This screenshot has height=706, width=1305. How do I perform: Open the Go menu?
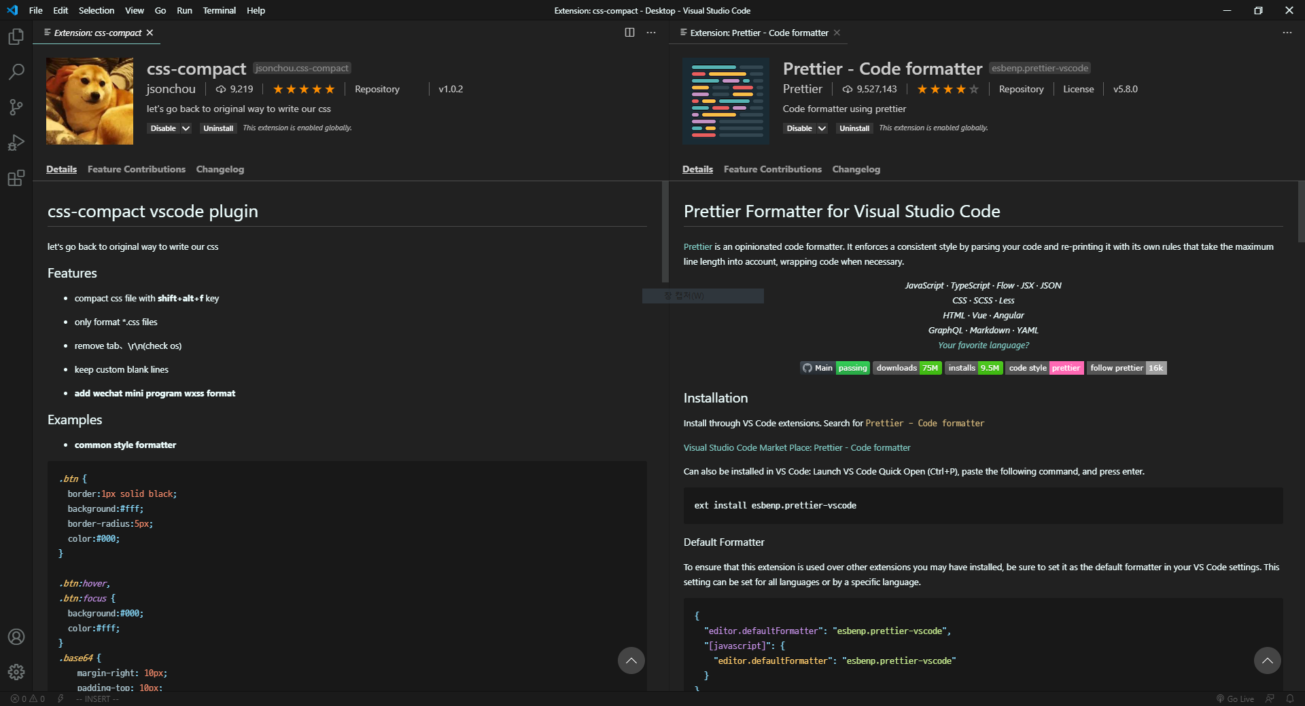point(160,10)
